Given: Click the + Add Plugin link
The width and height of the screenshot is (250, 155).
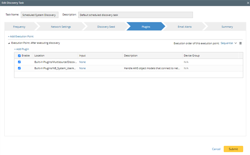Looking at the screenshot, I should click(x=21, y=49).
